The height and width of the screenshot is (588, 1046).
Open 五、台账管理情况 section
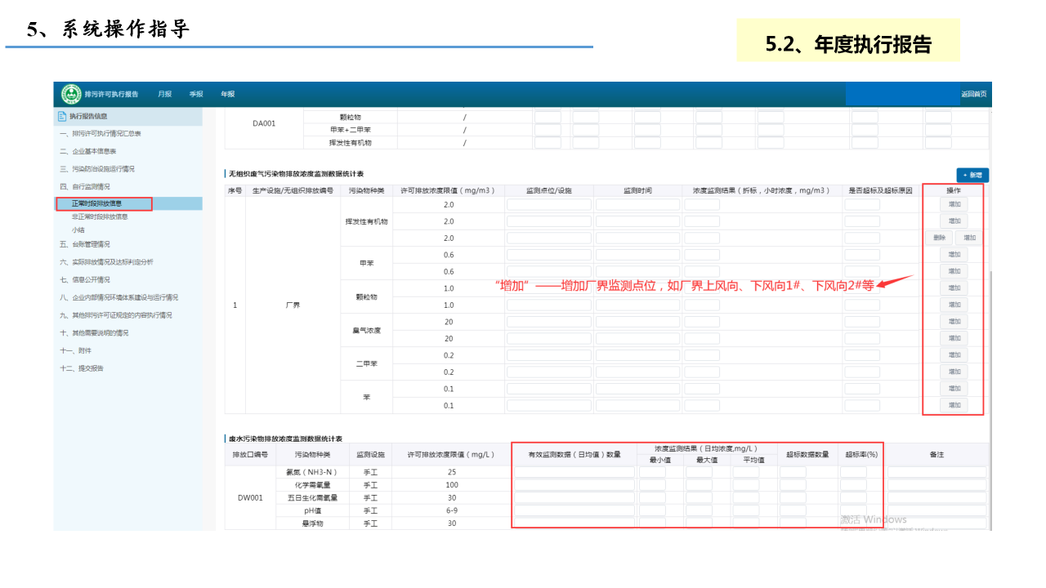pyautogui.click(x=85, y=244)
